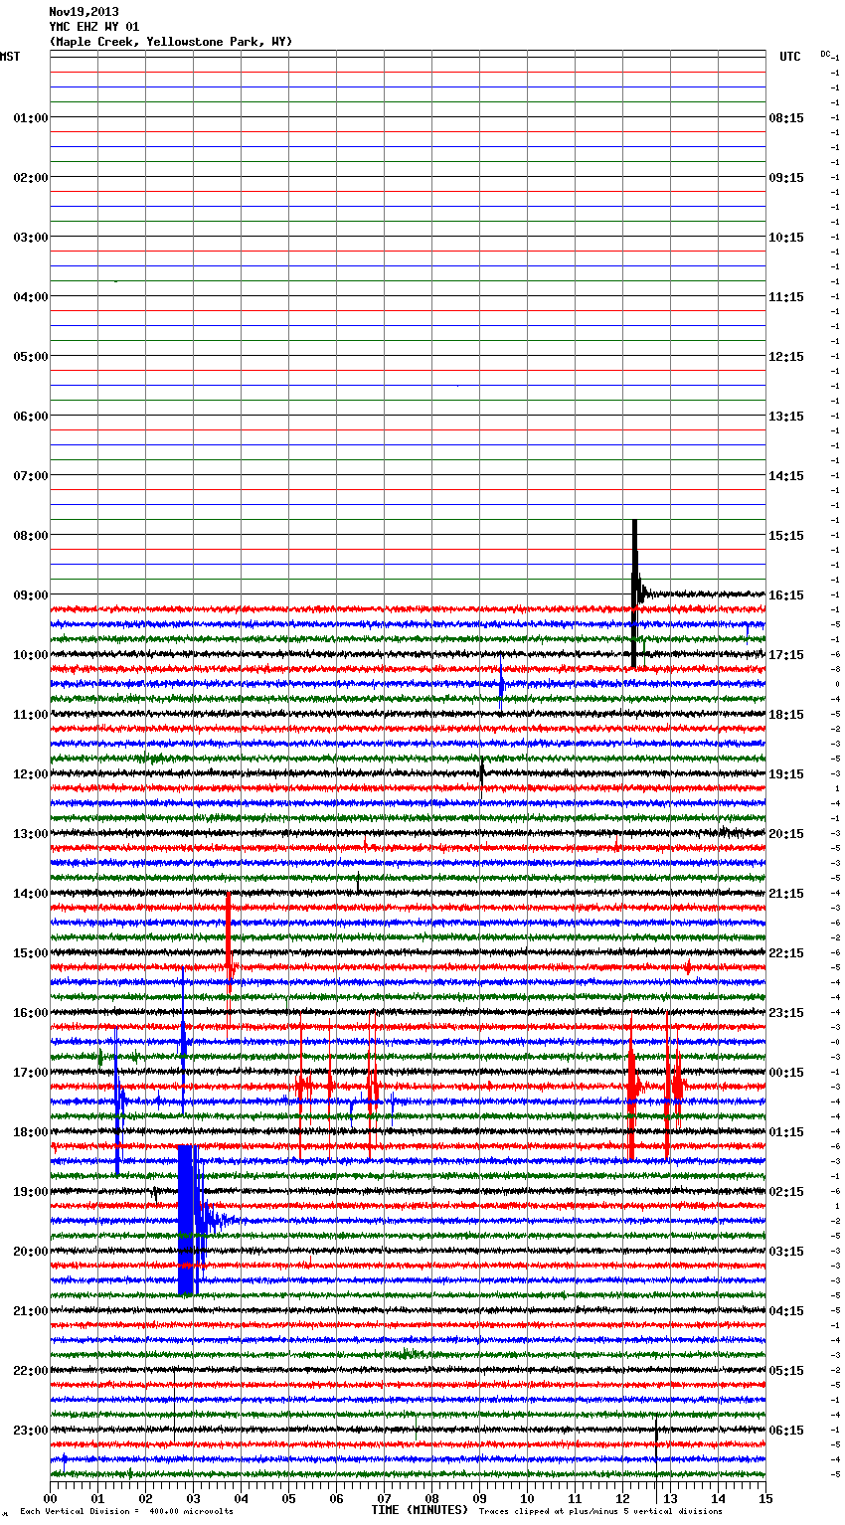The image size is (845, 1525).
Task: Click the UTC axis label
Action: [x=789, y=57]
